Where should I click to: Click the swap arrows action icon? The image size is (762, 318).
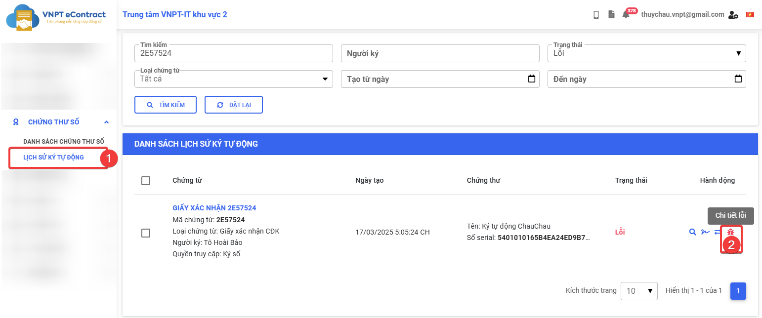pos(718,232)
